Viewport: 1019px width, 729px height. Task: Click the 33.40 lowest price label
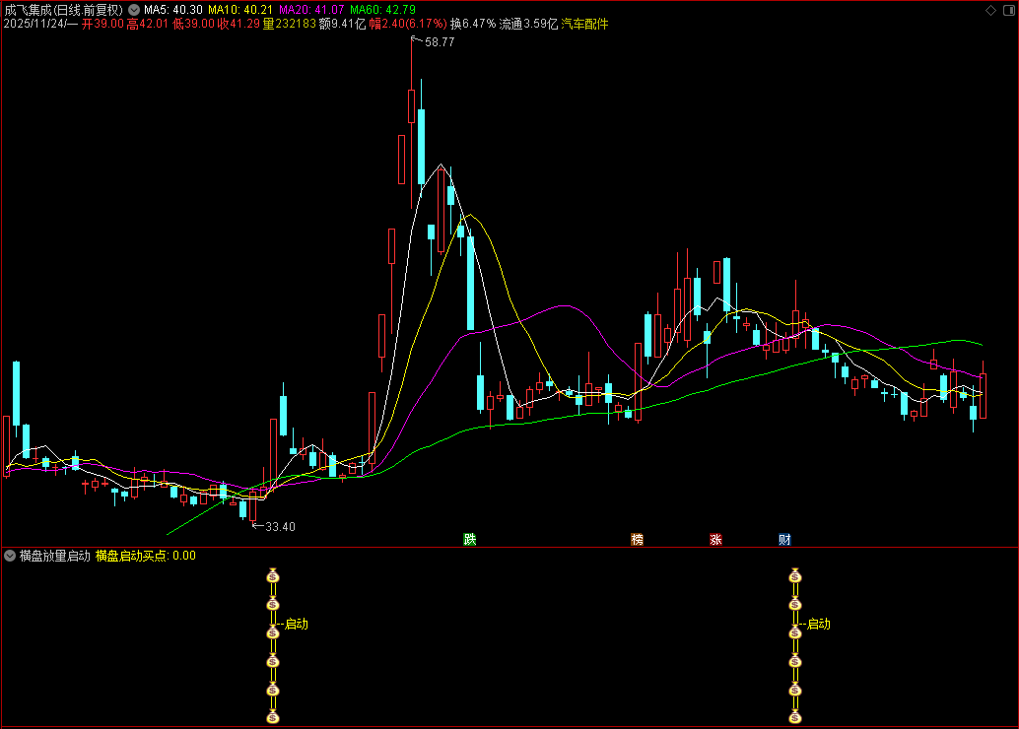(280, 527)
